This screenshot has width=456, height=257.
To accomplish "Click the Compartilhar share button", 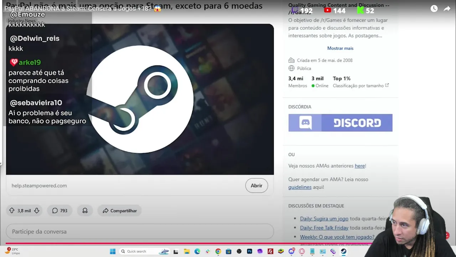I will coord(119,211).
